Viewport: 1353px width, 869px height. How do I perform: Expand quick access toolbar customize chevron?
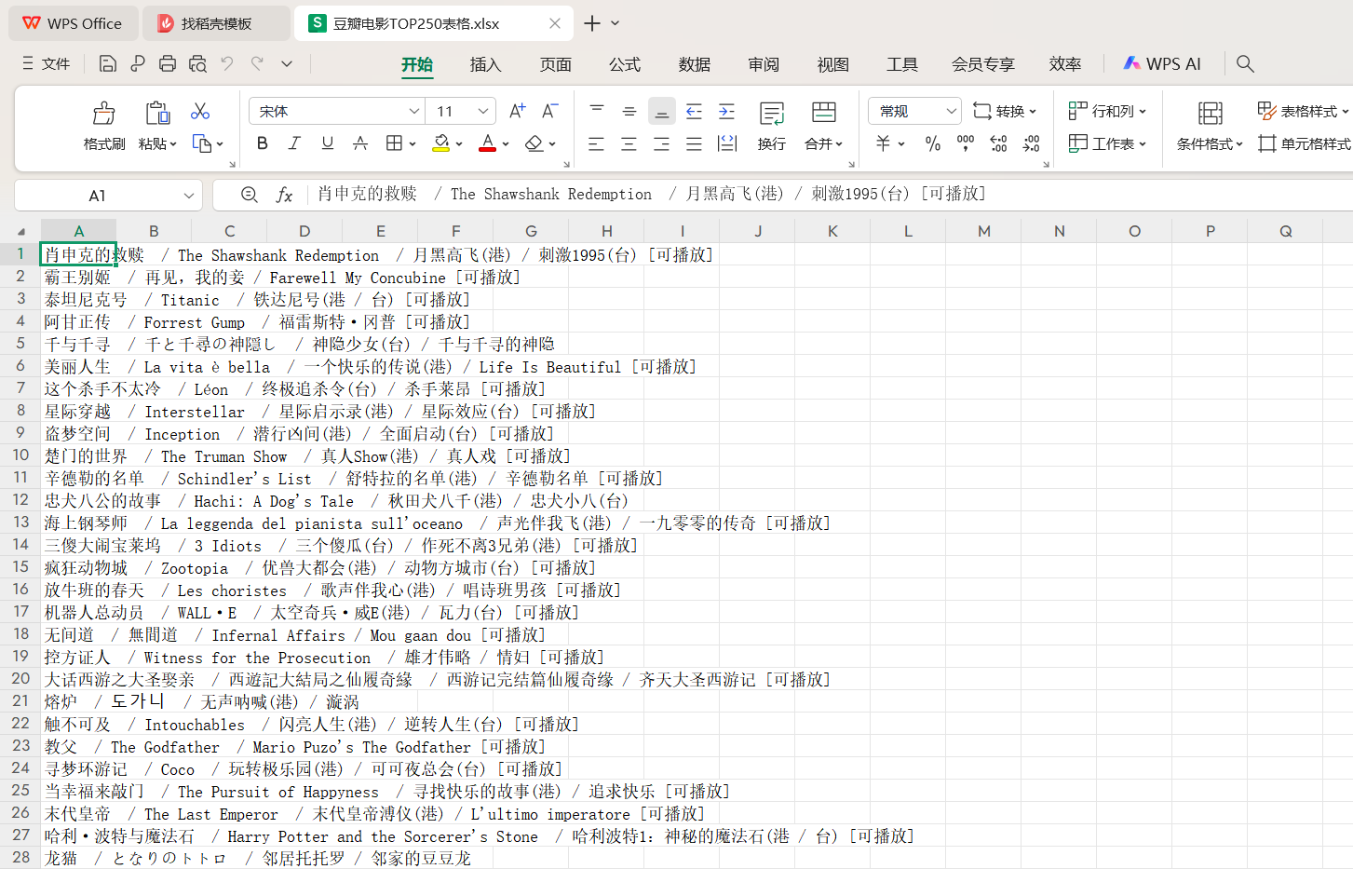tap(287, 64)
